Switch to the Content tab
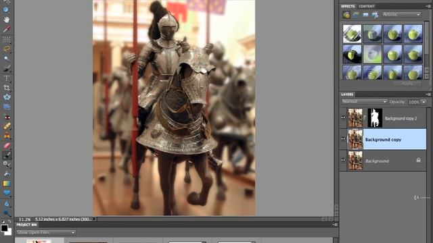433x243 pixels. (367, 6)
